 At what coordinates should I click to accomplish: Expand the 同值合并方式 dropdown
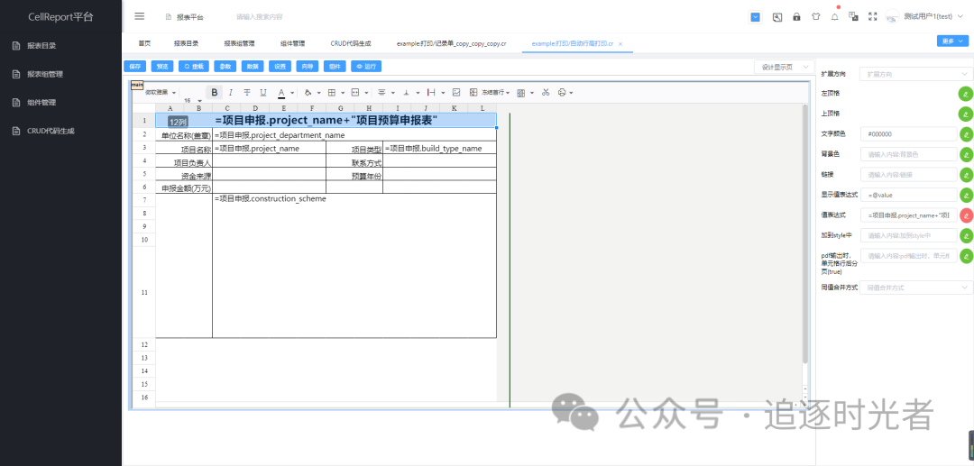914,288
